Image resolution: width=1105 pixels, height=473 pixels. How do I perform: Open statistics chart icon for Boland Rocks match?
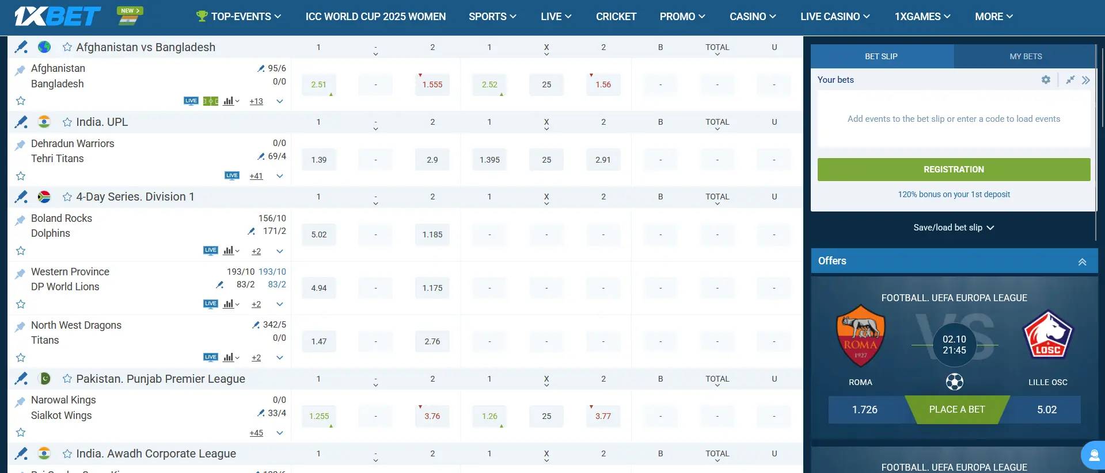point(229,251)
